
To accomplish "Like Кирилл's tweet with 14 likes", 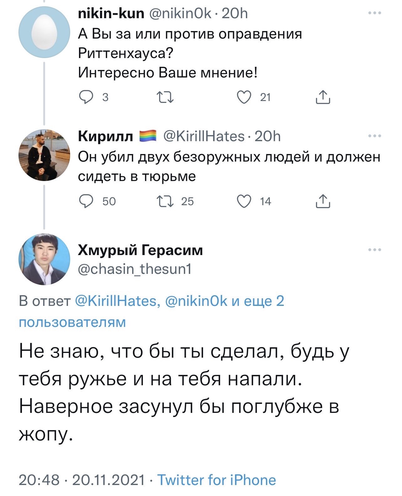I will (x=245, y=201).
